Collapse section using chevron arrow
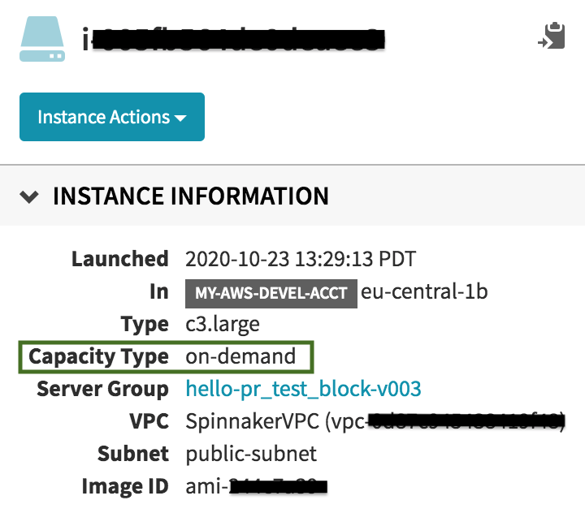The image size is (585, 513). [x=29, y=196]
